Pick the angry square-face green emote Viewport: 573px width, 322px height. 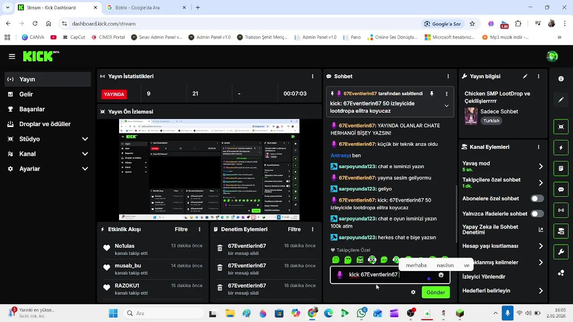[360, 260]
